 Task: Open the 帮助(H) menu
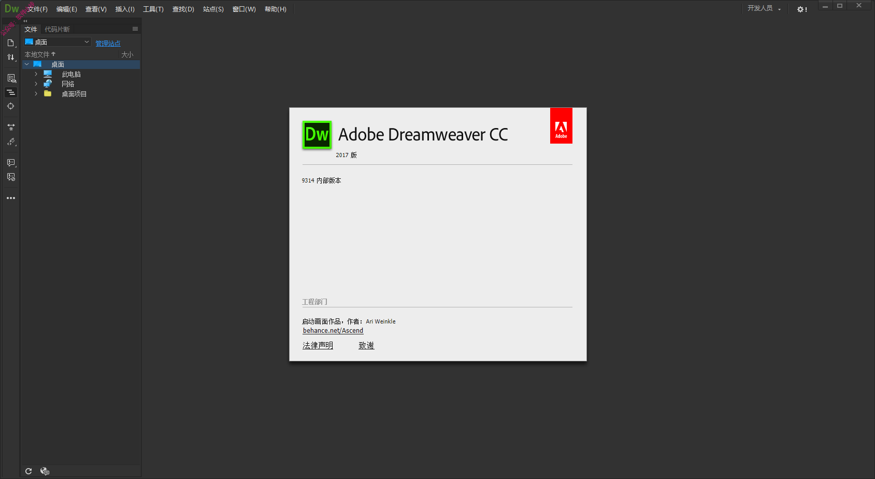click(x=276, y=9)
